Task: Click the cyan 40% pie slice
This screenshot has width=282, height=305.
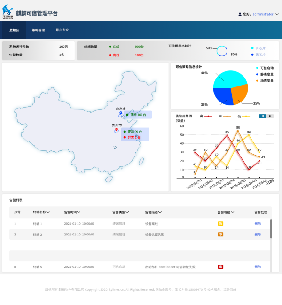Action: click(229, 79)
